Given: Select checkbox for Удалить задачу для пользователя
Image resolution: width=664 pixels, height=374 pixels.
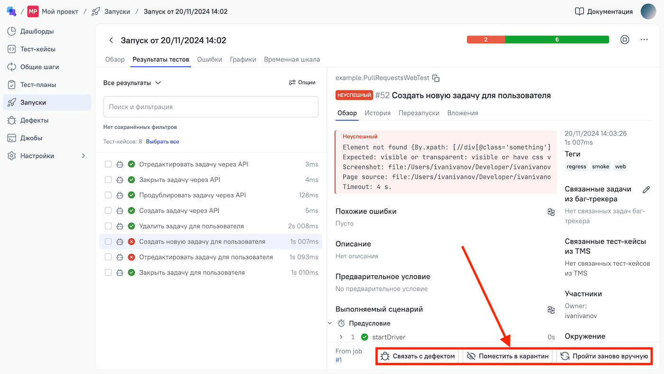Looking at the screenshot, I should click(108, 226).
